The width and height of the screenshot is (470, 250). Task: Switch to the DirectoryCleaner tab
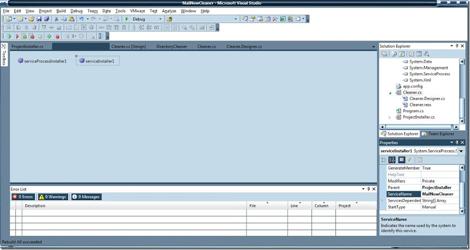click(172, 46)
